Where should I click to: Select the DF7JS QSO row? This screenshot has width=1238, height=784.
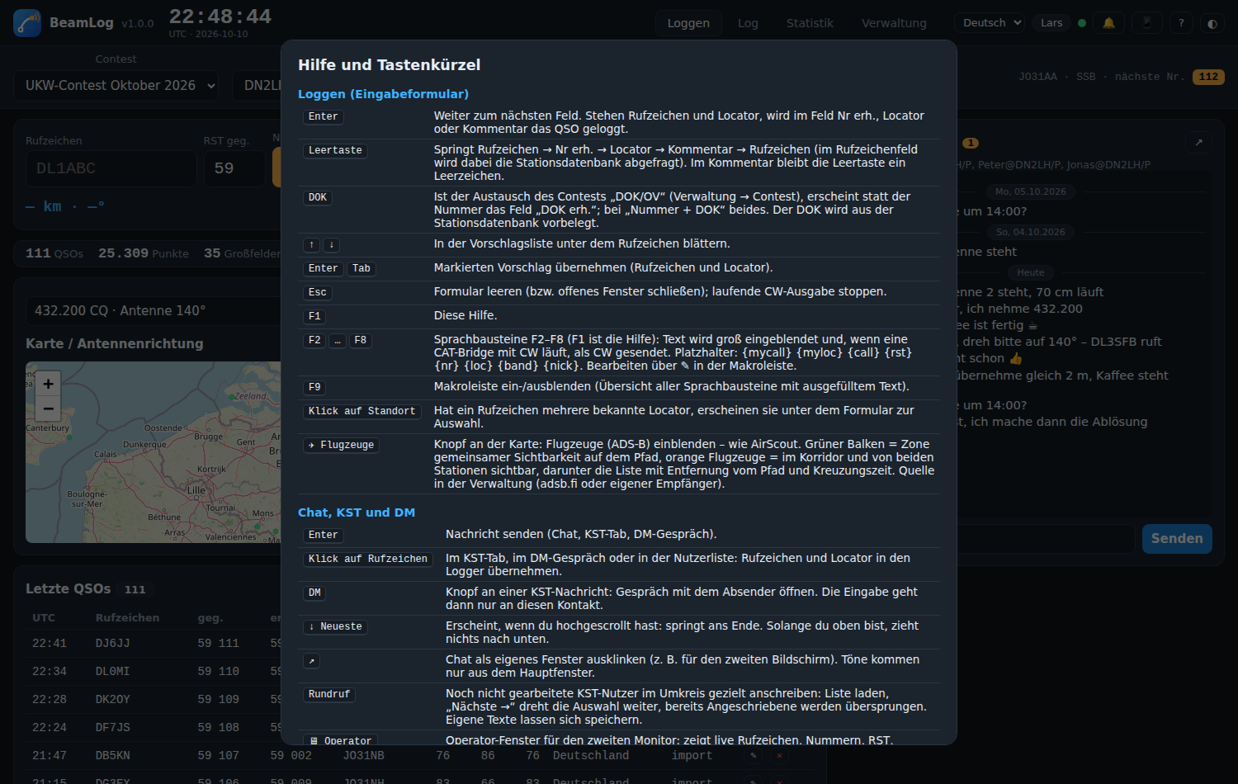coord(153,727)
